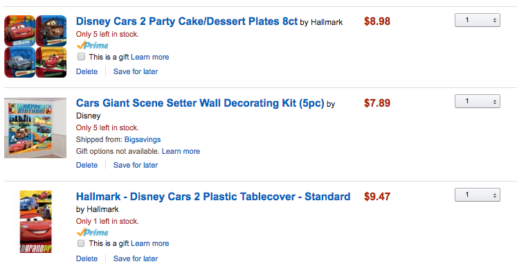Save Dessert Plates item for later

click(x=136, y=71)
